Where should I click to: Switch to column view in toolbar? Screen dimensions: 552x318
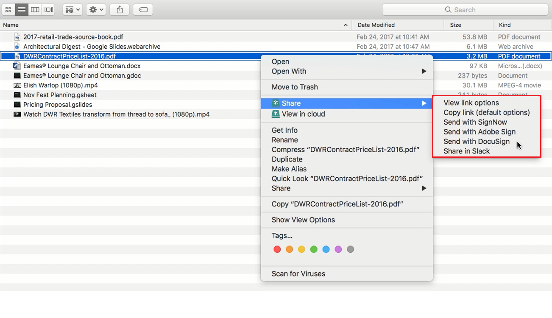(x=35, y=9)
